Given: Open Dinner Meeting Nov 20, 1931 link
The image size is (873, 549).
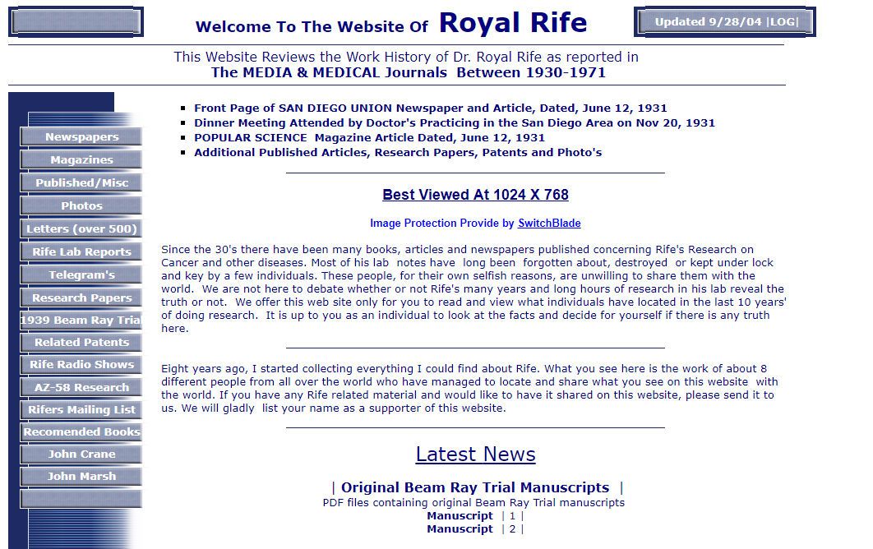Looking at the screenshot, I should tap(455, 123).
